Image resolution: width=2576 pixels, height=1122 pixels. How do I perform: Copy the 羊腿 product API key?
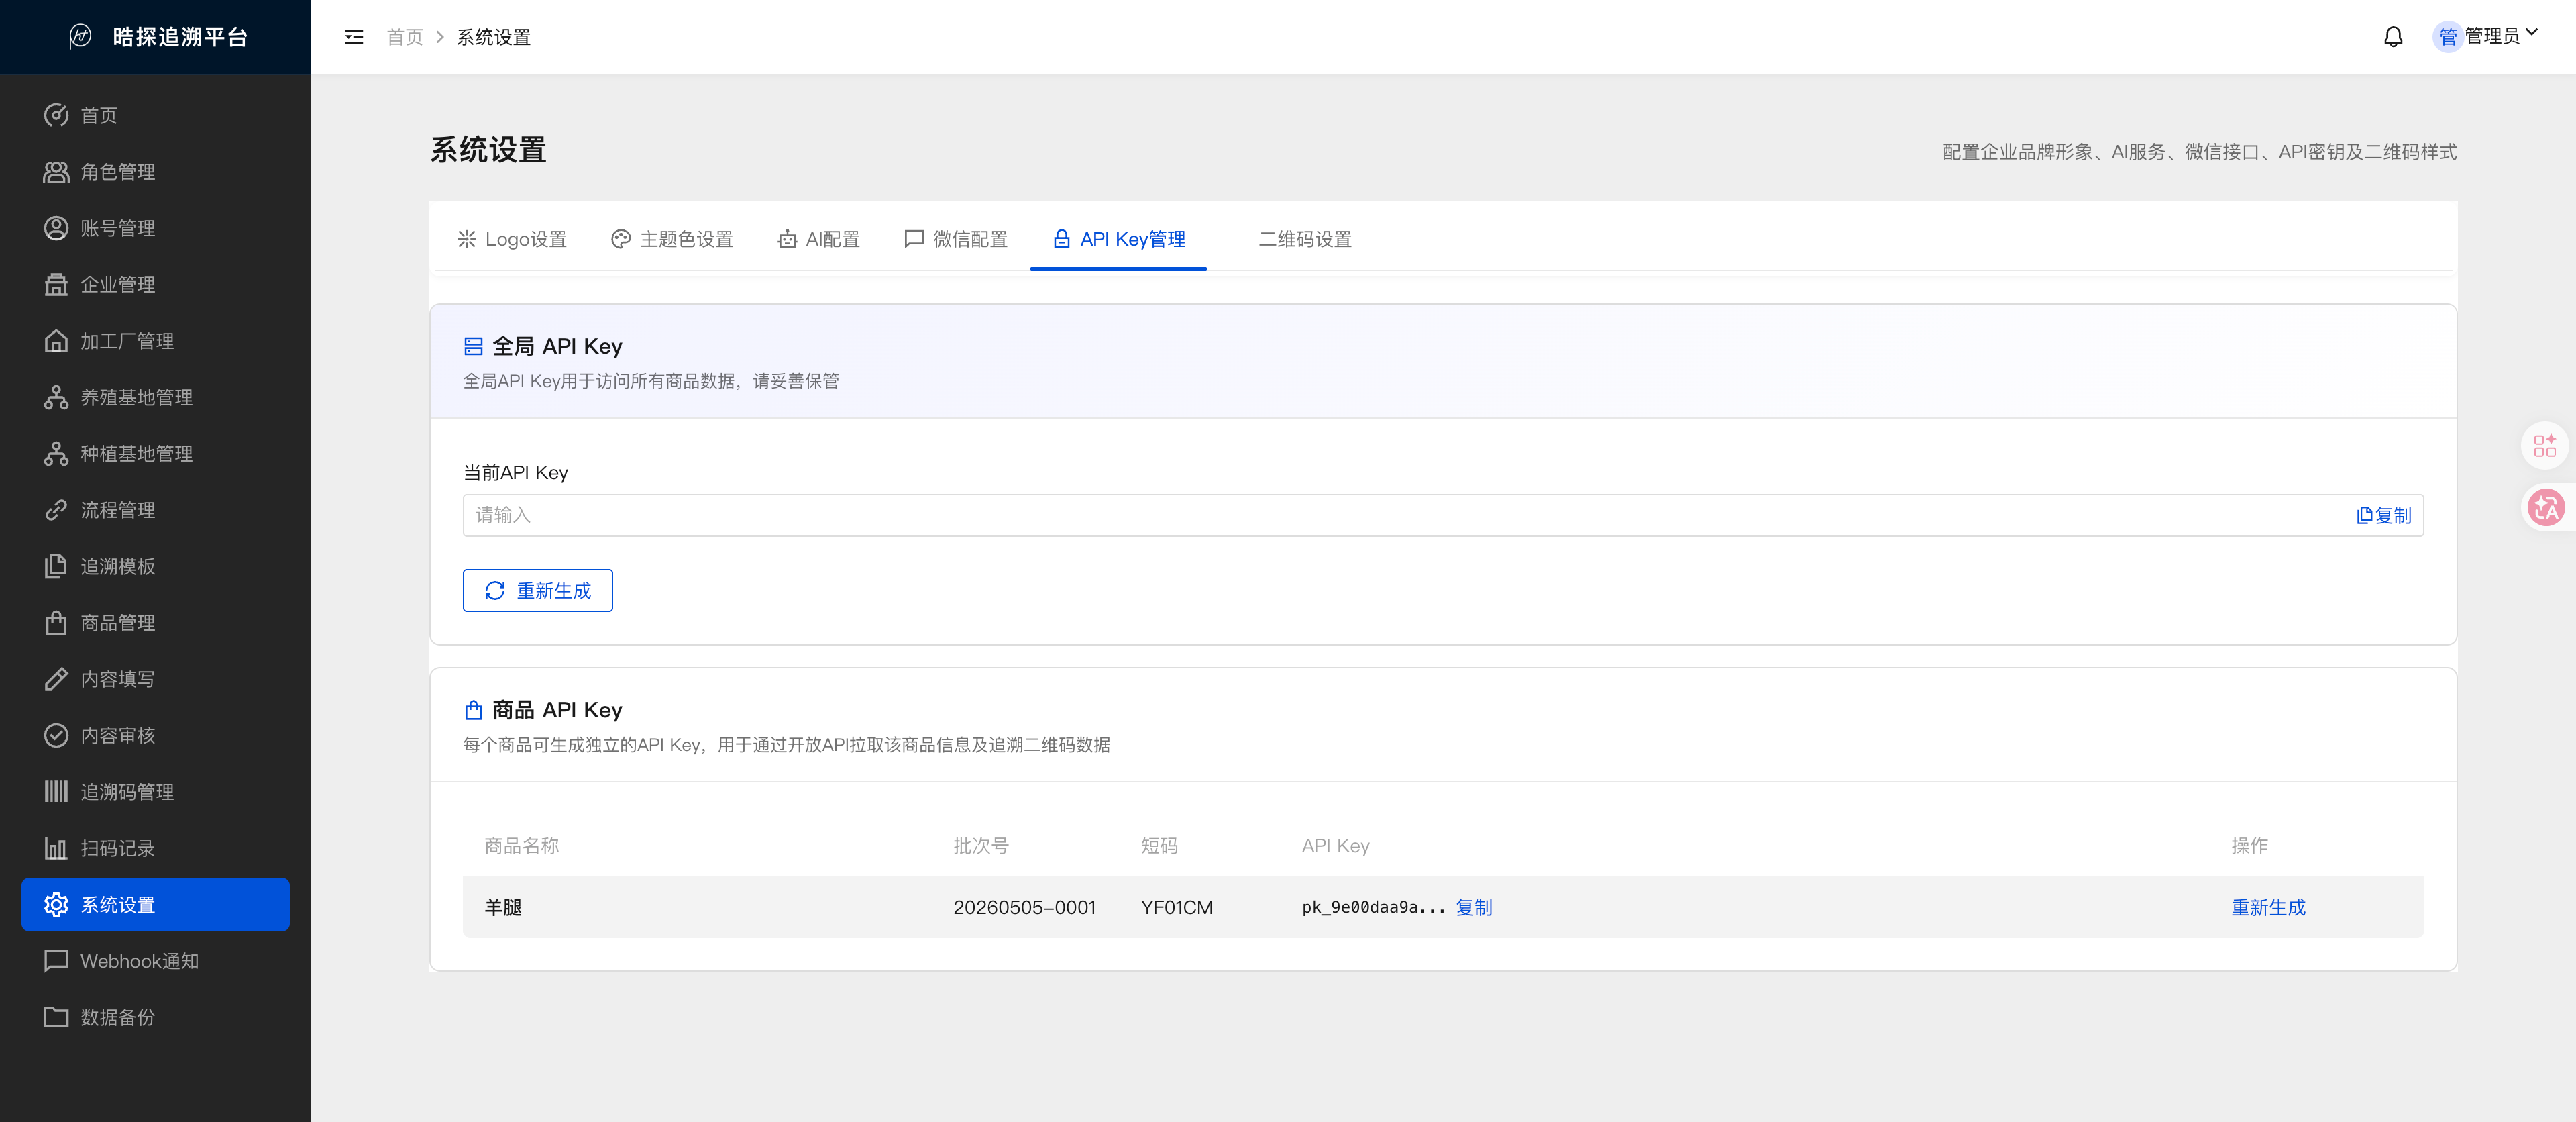click(x=1474, y=907)
